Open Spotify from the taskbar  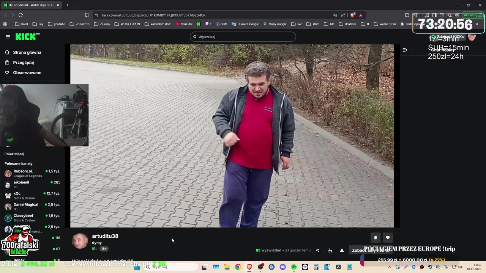[x=294, y=267]
